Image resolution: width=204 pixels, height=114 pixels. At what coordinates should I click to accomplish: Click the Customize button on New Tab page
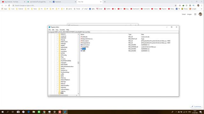(x=196, y=106)
